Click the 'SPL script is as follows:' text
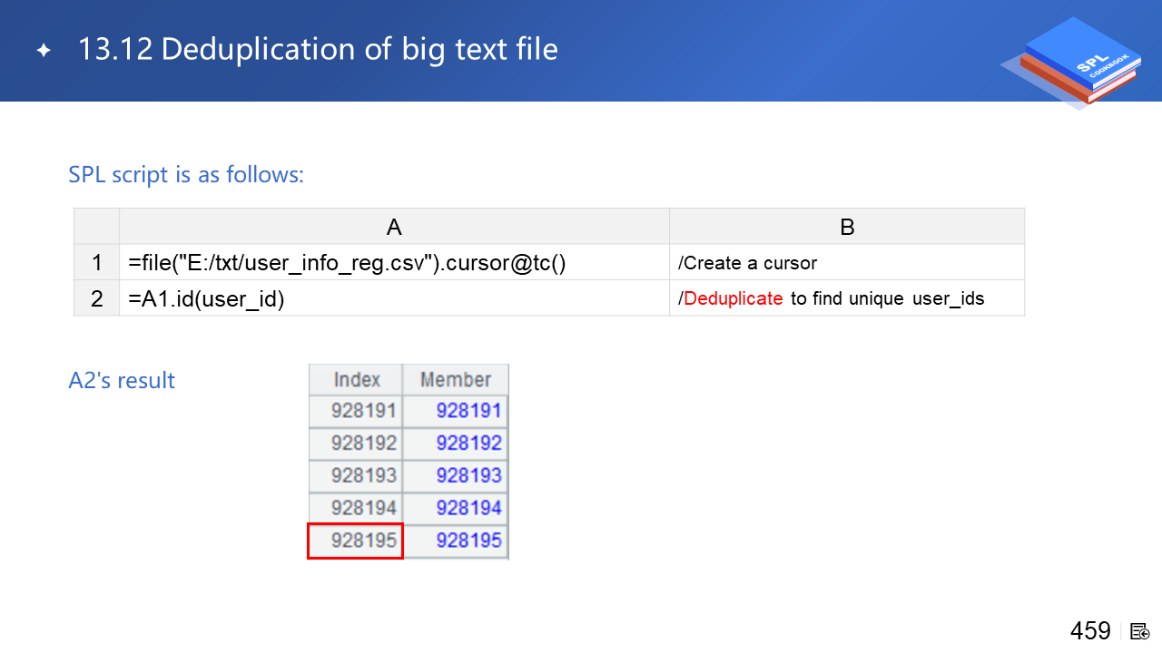 click(186, 174)
